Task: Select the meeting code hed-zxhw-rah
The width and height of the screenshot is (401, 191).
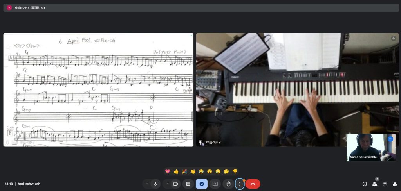Action: click(x=29, y=184)
